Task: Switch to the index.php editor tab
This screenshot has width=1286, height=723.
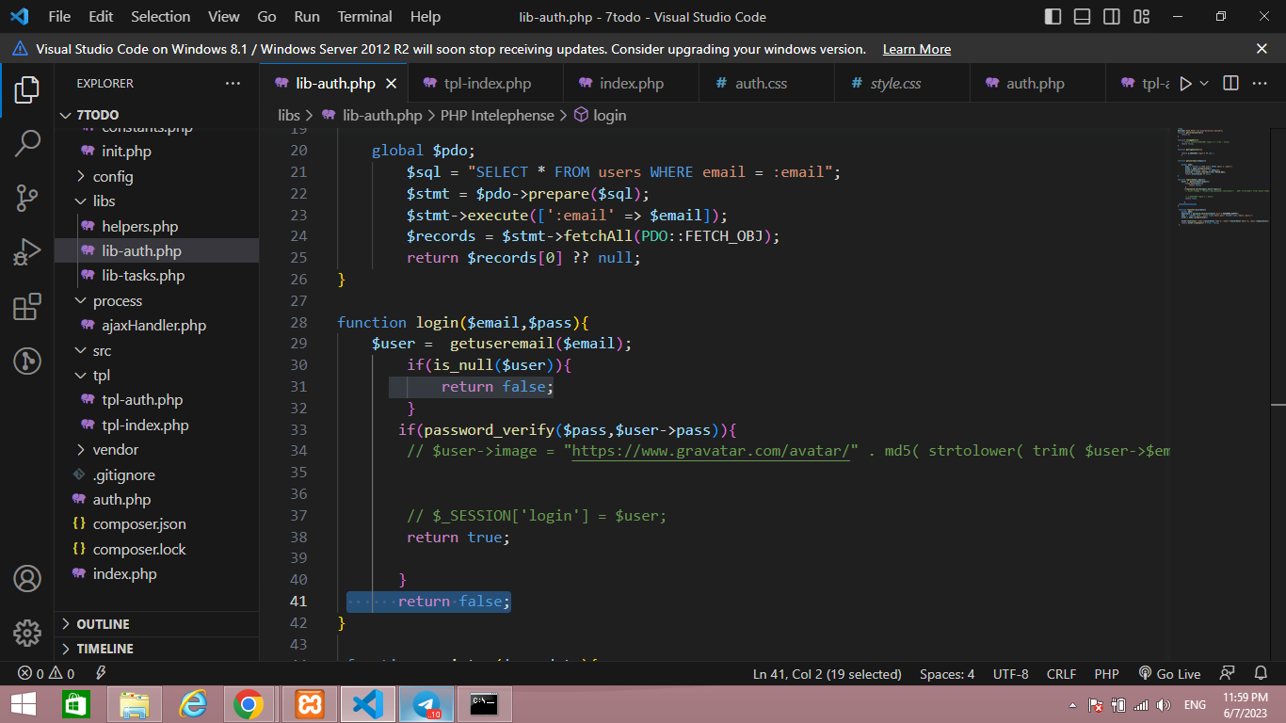Action: [x=631, y=84]
